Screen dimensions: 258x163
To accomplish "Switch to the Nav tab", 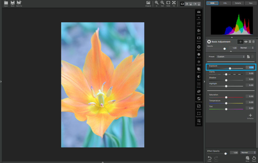I will [x=251, y=3].
